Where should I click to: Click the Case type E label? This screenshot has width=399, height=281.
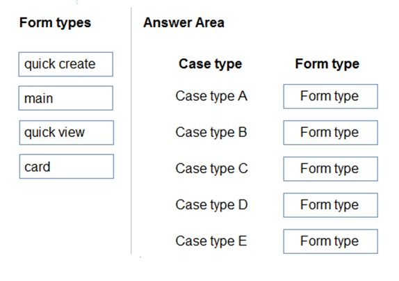tap(211, 241)
